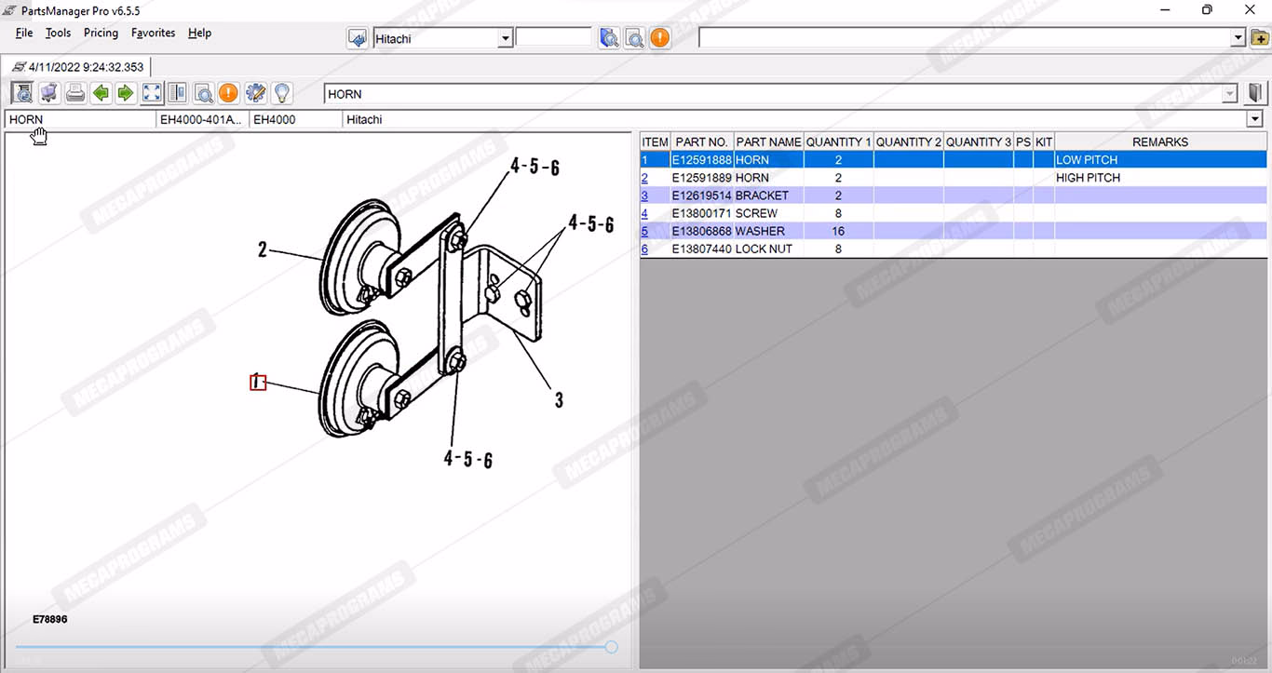Screen dimensions: 1272x673
Task: Click item link 5 for WASHER
Action: click(x=644, y=231)
